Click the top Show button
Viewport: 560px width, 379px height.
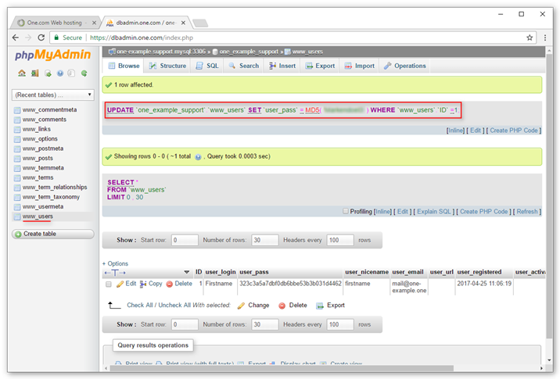click(126, 240)
